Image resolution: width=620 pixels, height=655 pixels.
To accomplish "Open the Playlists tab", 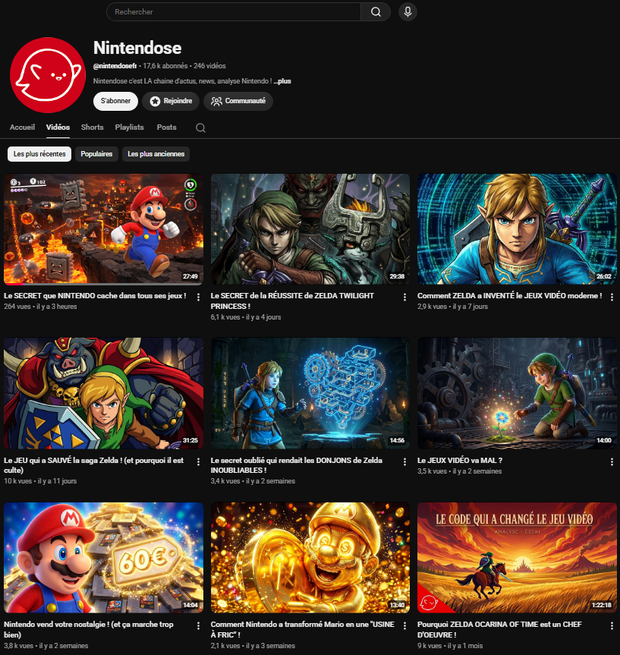I will pyautogui.click(x=130, y=128).
